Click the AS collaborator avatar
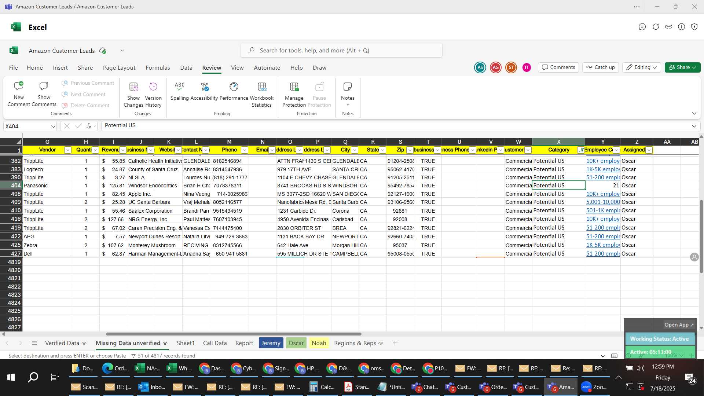 pyautogui.click(x=480, y=67)
